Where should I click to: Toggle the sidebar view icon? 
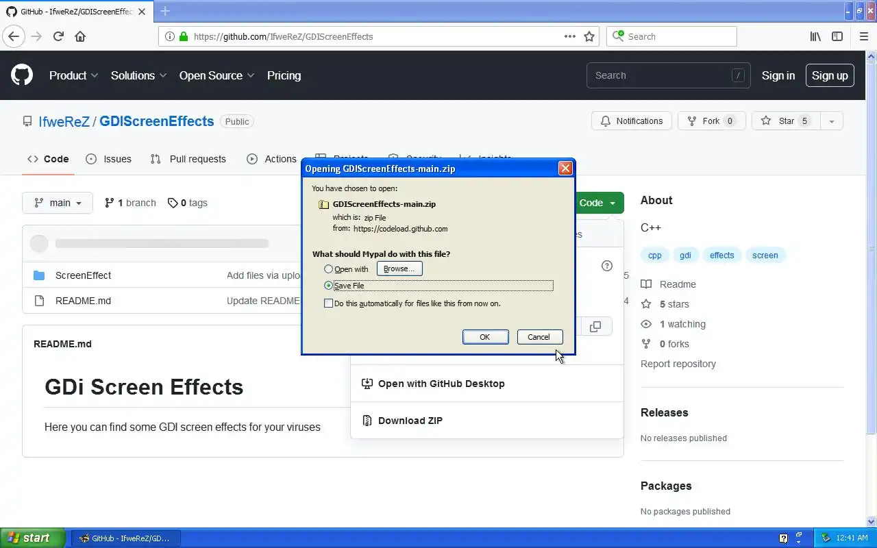click(837, 36)
